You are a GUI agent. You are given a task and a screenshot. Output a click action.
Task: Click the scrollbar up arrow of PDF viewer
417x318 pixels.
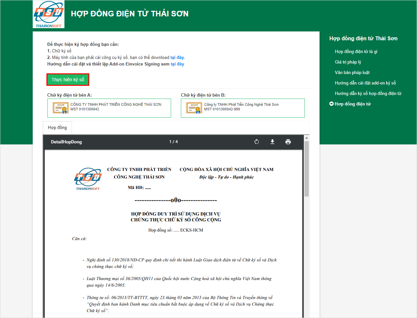306,138
